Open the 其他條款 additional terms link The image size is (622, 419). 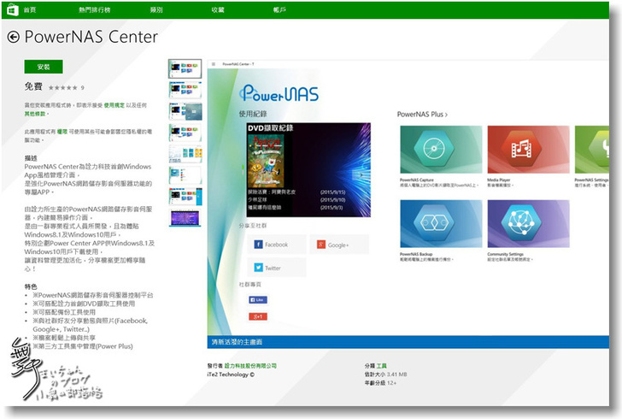(35, 114)
